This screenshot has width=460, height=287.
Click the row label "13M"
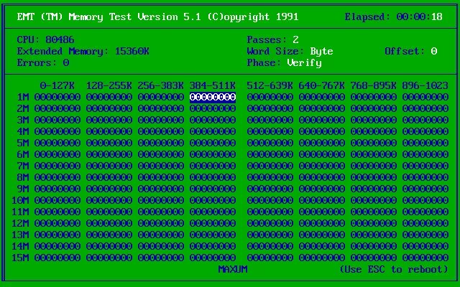[20, 235]
